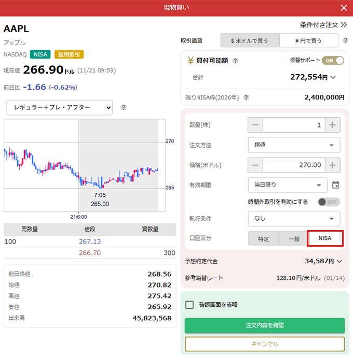Click help icon next to 買付可能額
The width and height of the screenshot is (353, 355).
235,61
